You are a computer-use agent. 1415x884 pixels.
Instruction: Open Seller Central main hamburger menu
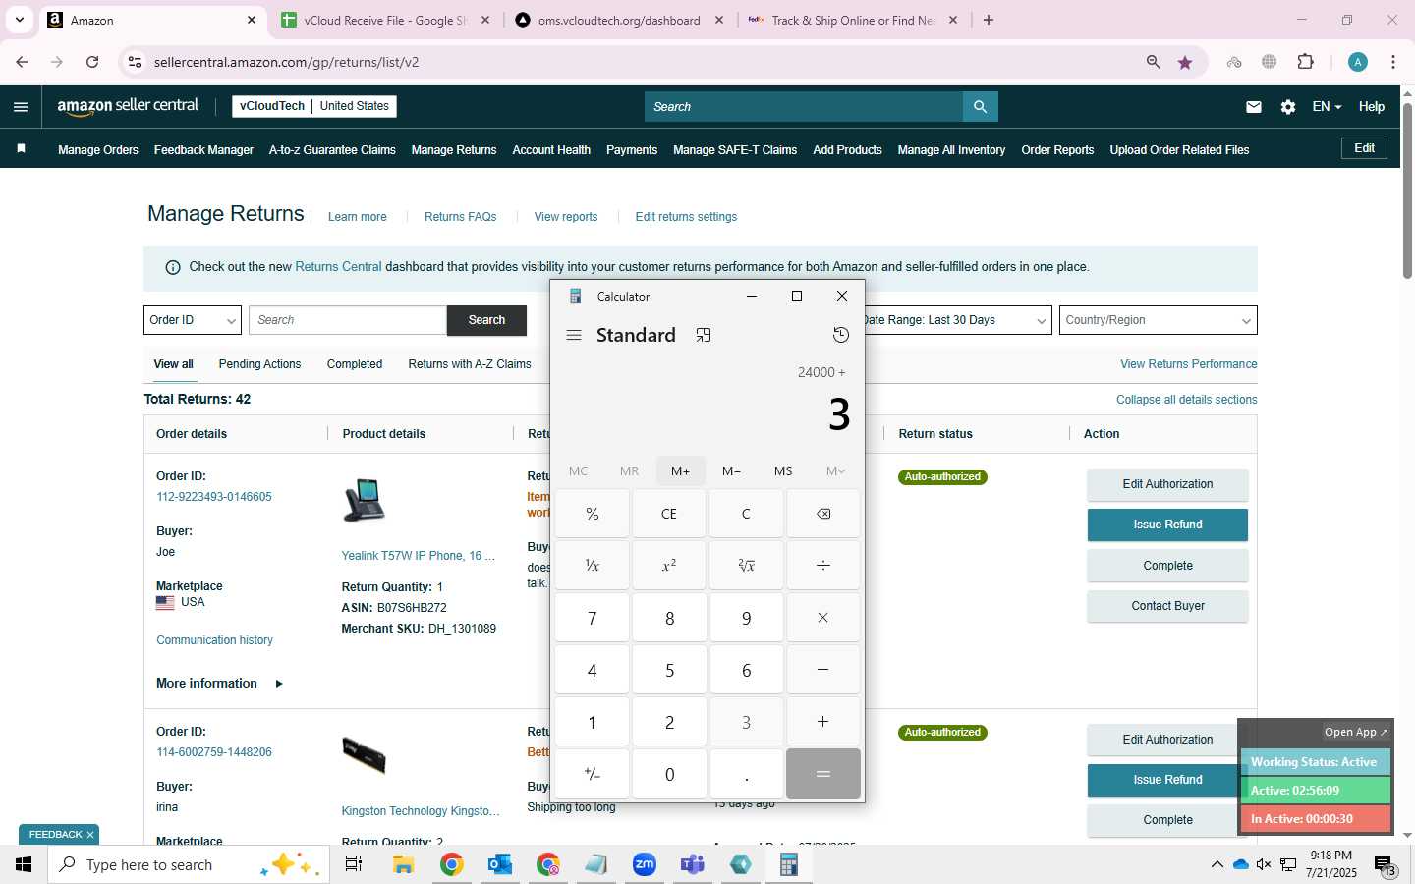pyautogui.click(x=21, y=107)
